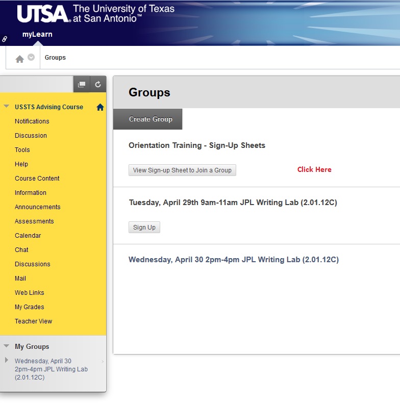Open the Wednesday, April 30 group link

(x=233, y=260)
